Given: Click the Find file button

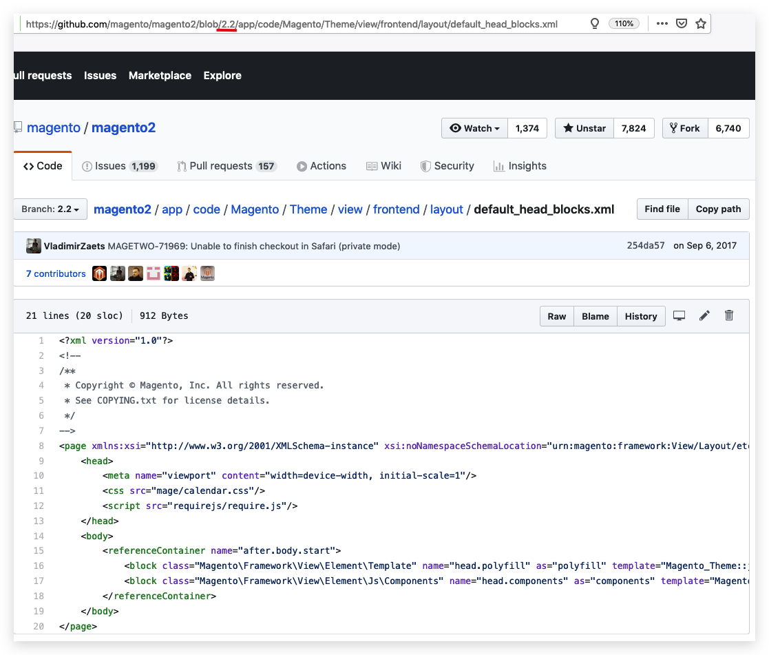Looking at the screenshot, I should coord(662,209).
